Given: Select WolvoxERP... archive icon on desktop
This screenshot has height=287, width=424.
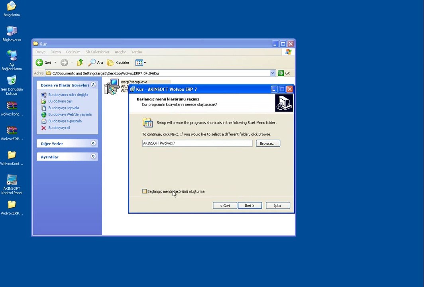Looking at the screenshot, I should tap(12, 134).
